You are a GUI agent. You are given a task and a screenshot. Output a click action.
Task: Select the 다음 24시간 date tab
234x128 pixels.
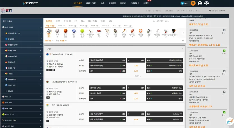coord(50,26)
